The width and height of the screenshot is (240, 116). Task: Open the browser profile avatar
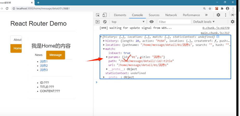click(x=228, y=9)
